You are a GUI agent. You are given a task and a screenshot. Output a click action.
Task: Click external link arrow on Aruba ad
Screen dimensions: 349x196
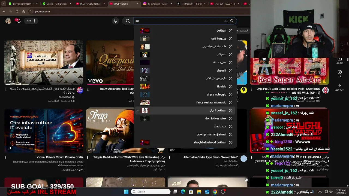click(10, 148)
